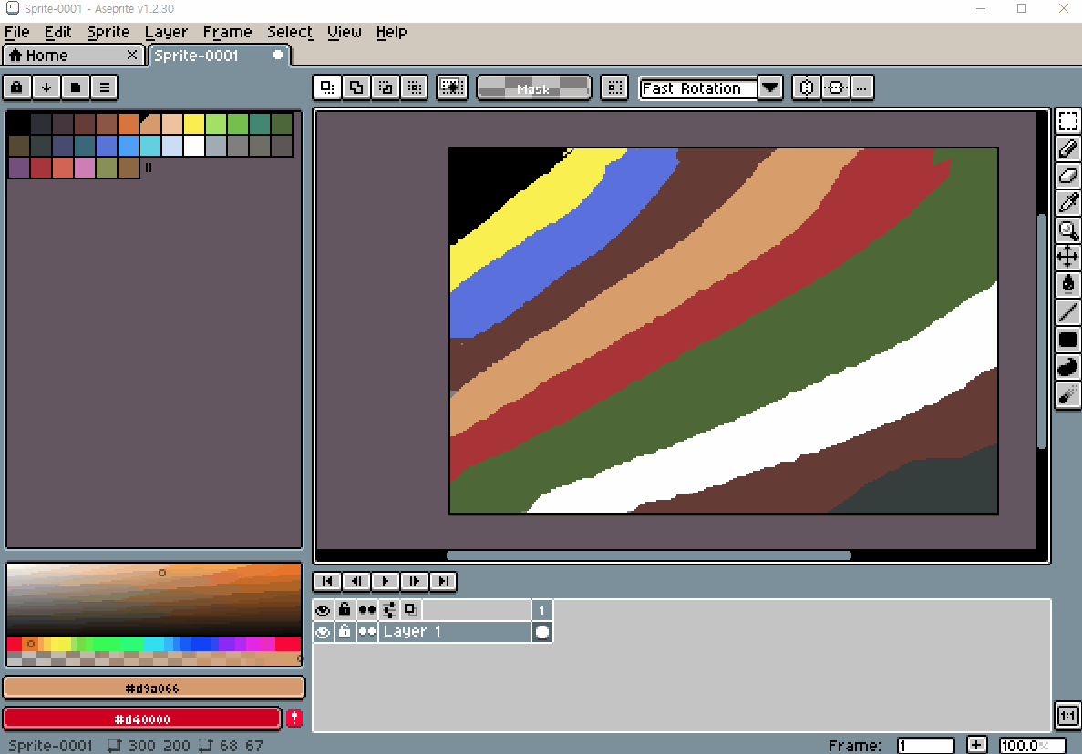Select the Rectangular Marquee tool
The image size is (1082, 754).
(1067, 121)
